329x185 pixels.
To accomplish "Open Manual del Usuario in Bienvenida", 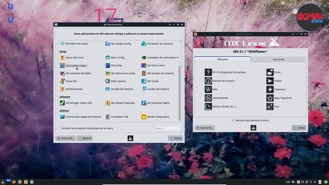I will 220,81.
